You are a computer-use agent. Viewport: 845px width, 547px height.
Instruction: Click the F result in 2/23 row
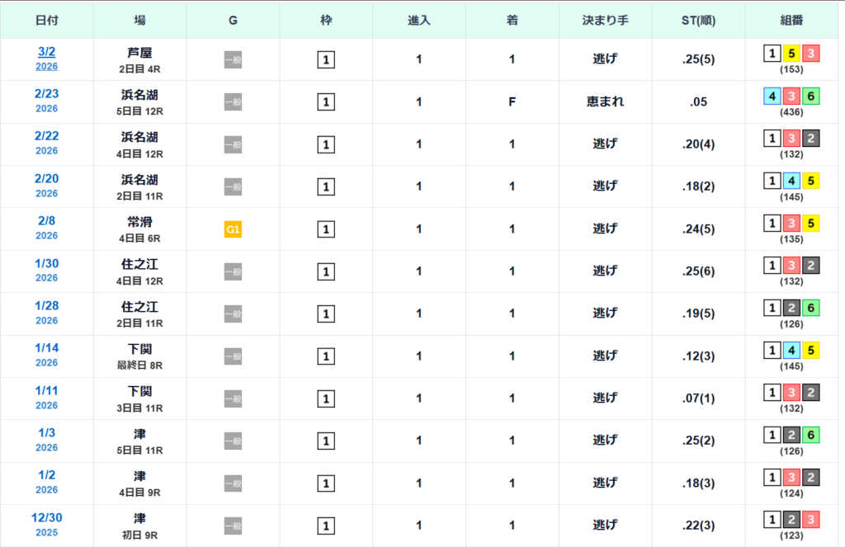pyautogui.click(x=512, y=102)
